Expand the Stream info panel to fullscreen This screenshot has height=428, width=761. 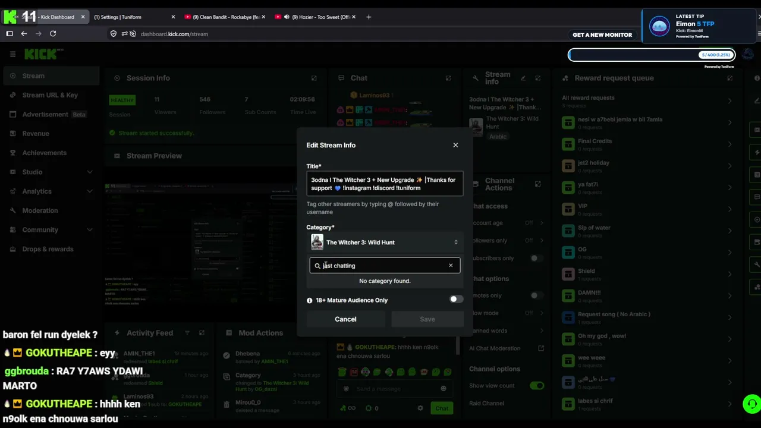(x=537, y=78)
